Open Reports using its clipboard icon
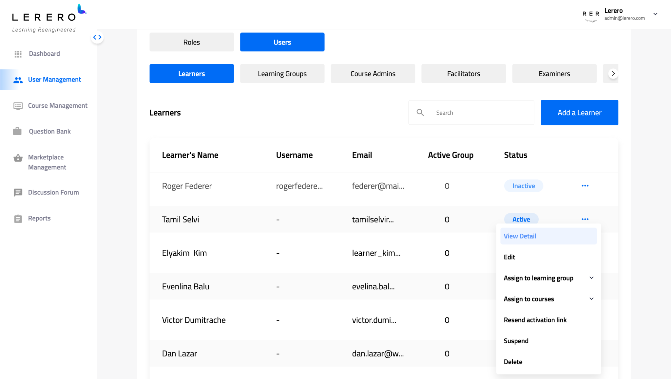Screen dimensions: 671x379 (18, 218)
